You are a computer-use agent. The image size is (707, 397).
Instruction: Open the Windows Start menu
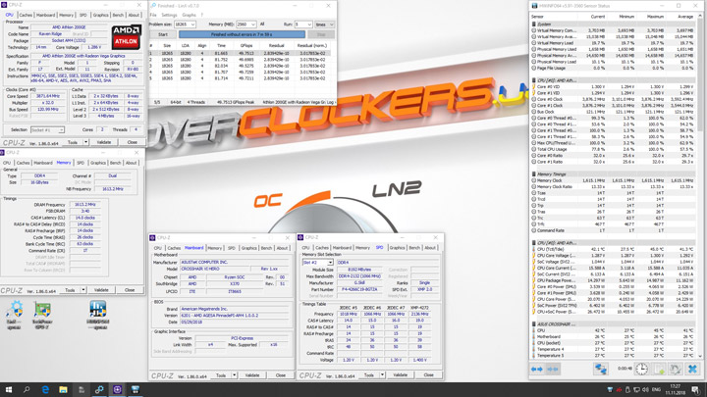tap(9, 390)
